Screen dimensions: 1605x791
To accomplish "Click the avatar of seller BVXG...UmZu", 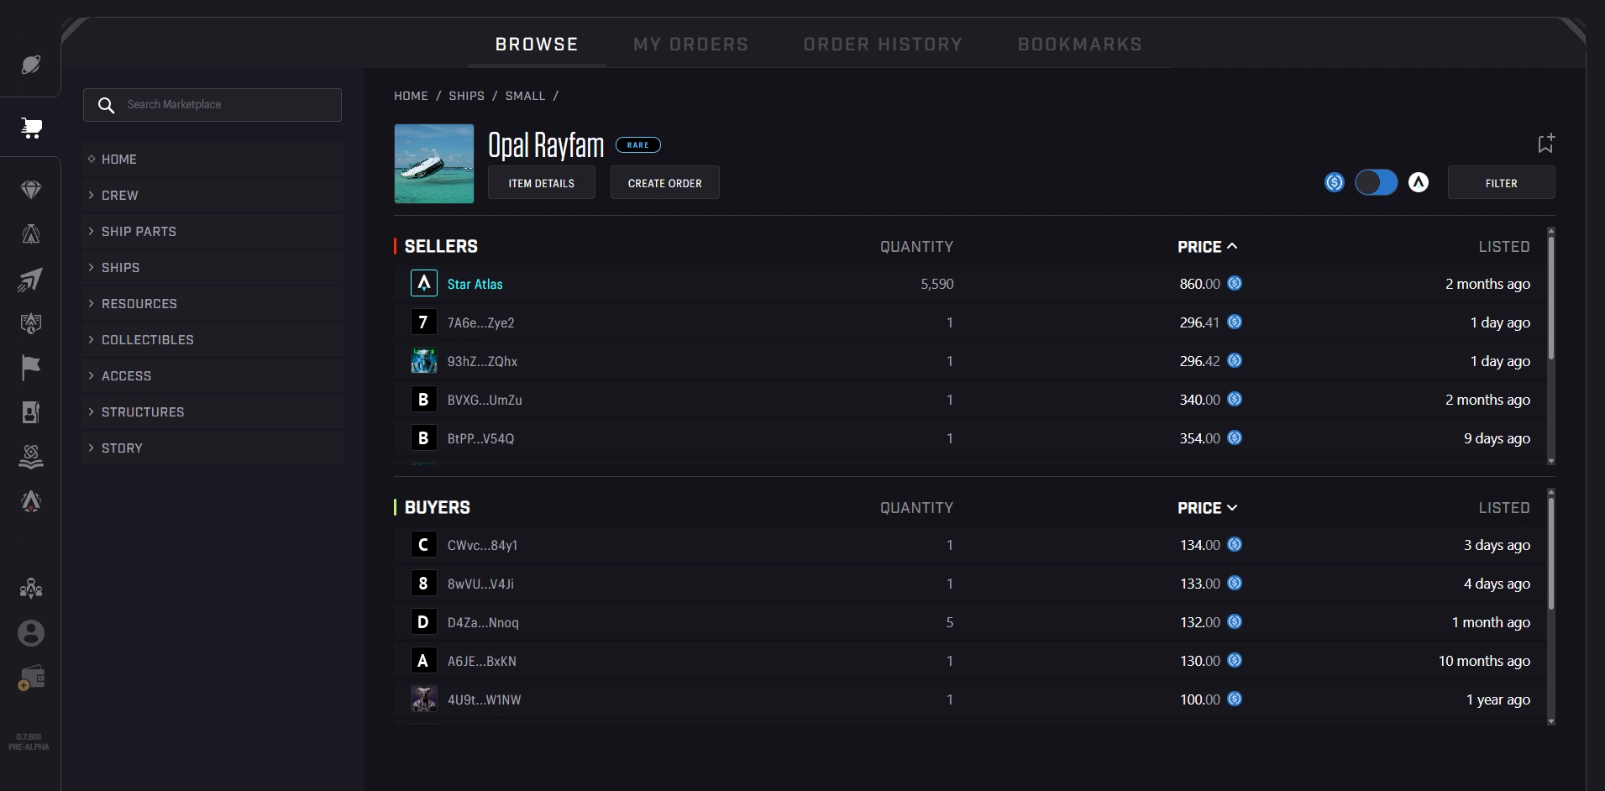I will [x=423, y=400].
